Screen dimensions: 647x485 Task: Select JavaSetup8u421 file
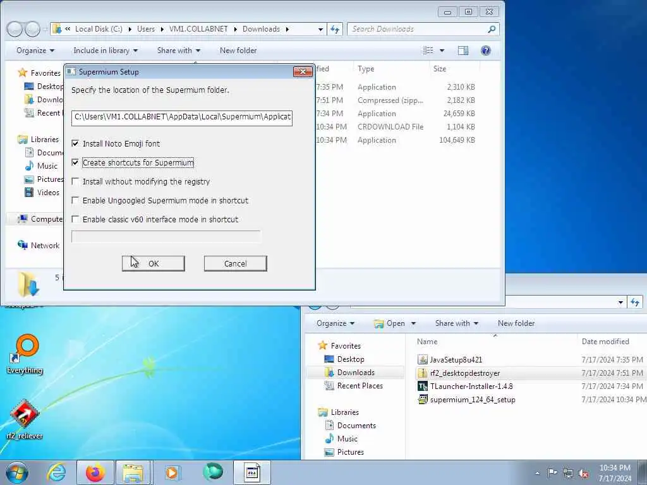tap(456, 359)
